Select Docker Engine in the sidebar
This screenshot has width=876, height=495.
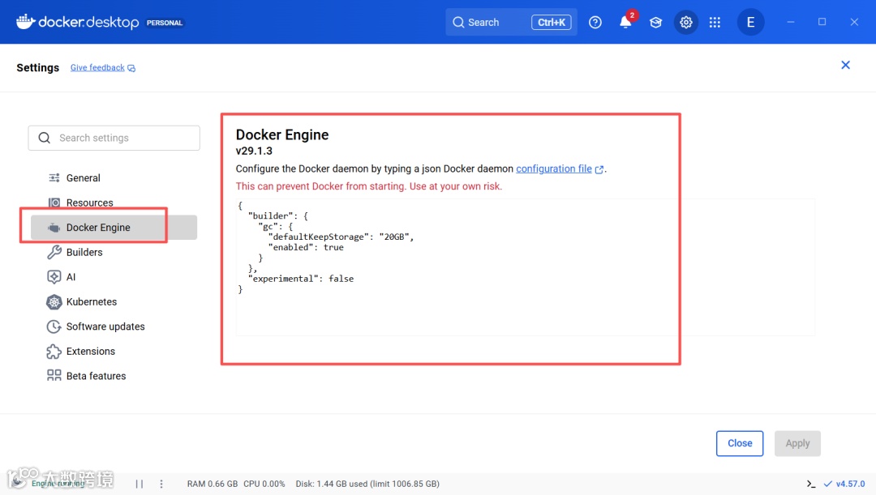pos(114,228)
